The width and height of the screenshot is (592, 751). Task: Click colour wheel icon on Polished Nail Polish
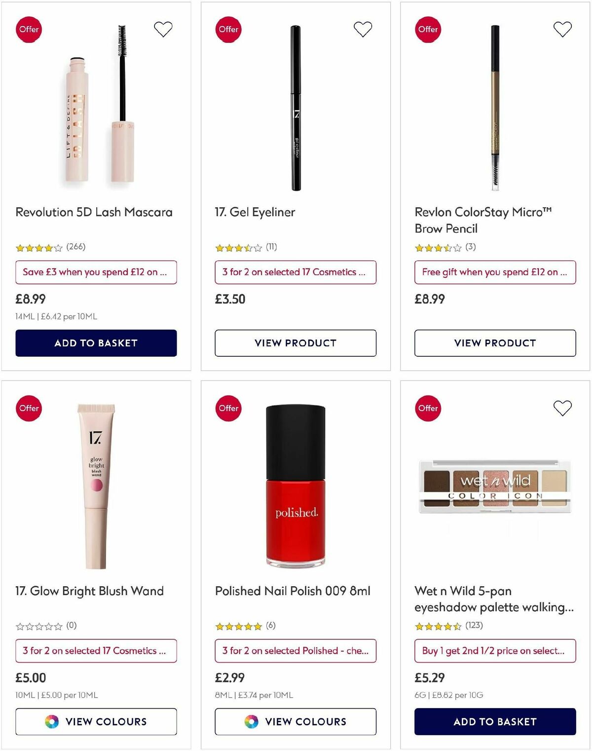click(252, 721)
